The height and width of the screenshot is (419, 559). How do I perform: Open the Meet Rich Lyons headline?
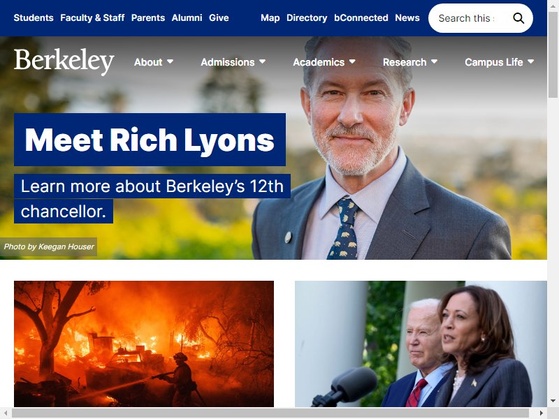[x=150, y=140]
